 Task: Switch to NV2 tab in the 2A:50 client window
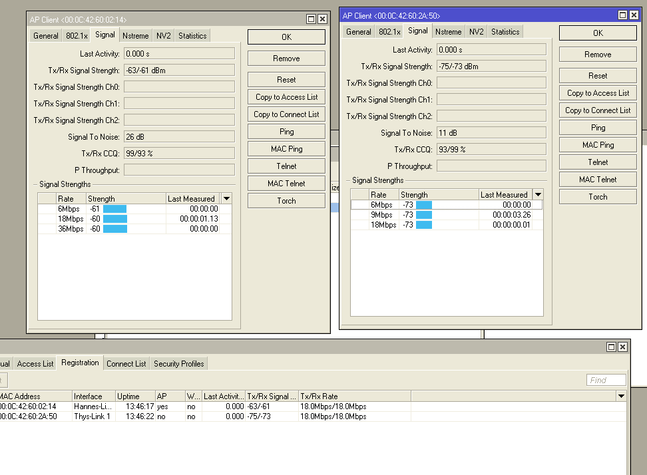point(476,32)
